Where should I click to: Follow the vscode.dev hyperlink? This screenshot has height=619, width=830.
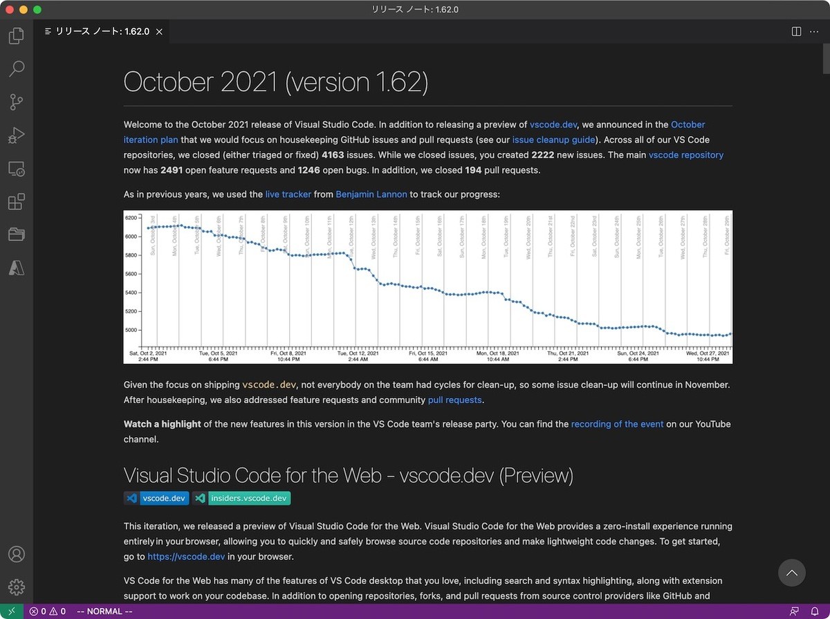553,124
